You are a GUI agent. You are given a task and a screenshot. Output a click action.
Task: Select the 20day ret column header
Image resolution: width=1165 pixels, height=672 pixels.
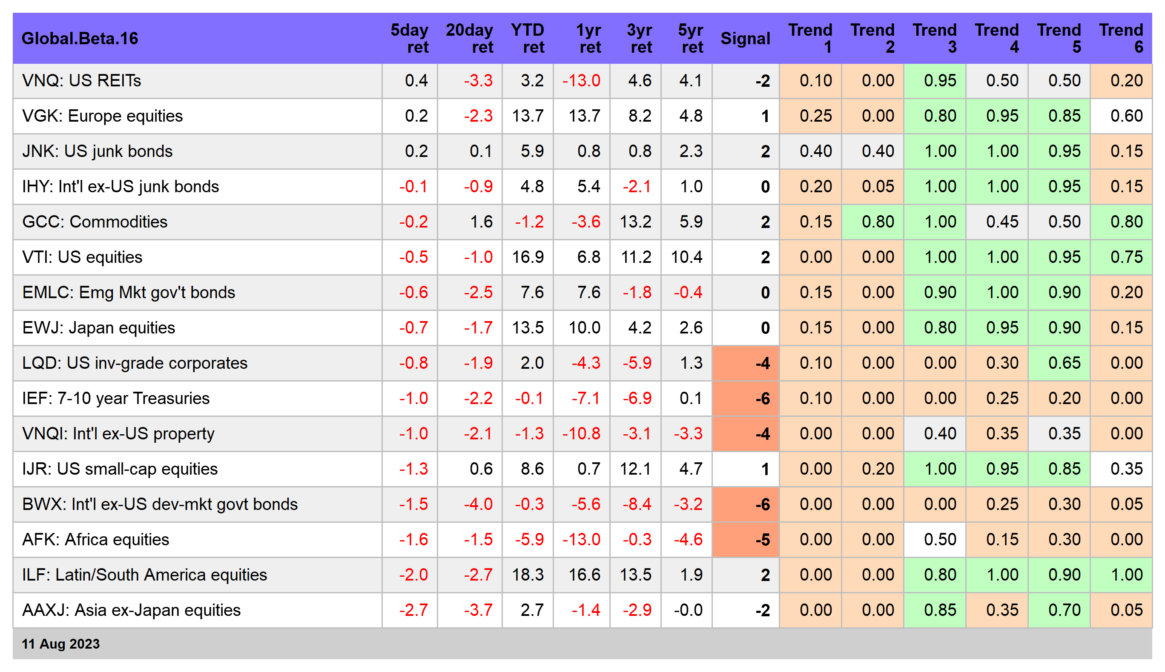click(x=469, y=38)
